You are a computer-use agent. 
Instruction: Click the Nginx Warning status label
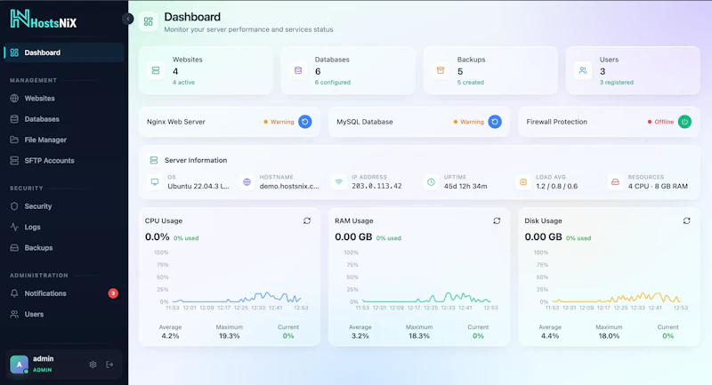(282, 122)
